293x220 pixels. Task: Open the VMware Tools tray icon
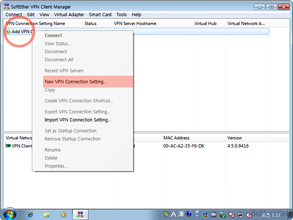click(x=213, y=215)
